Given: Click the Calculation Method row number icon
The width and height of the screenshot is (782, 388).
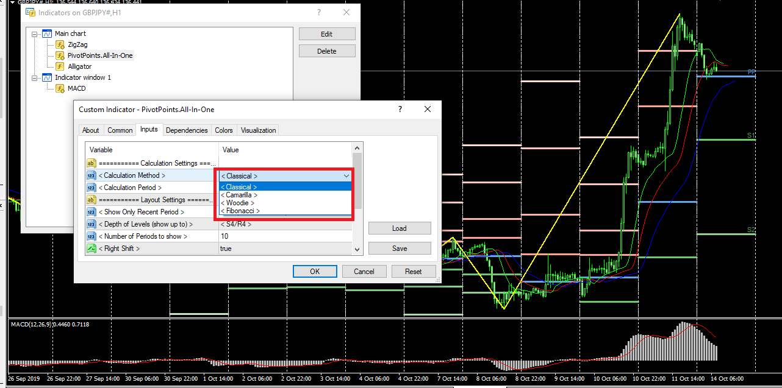Looking at the screenshot, I should [x=91, y=175].
